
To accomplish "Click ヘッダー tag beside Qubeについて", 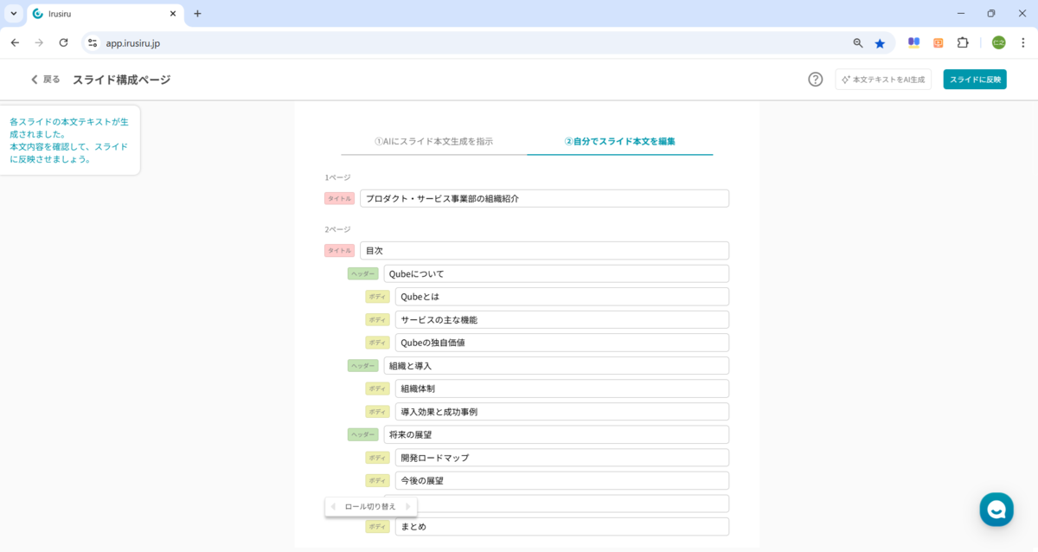I will pos(363,273).
